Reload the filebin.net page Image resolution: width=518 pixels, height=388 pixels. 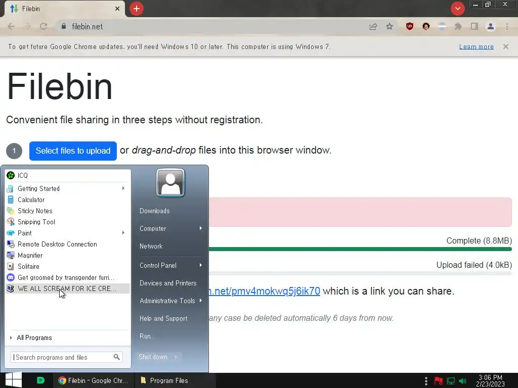(x=44, y=26)
